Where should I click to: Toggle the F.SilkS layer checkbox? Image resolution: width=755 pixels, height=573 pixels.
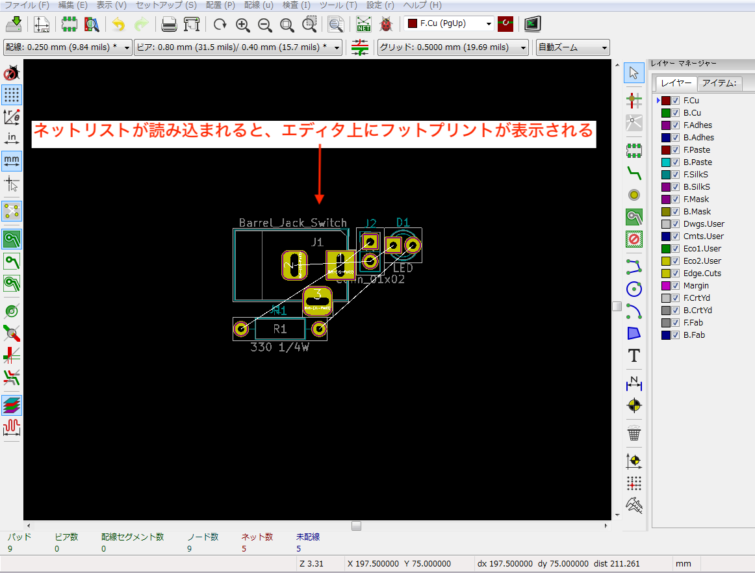pyautogui.click(x=676, y=174)
